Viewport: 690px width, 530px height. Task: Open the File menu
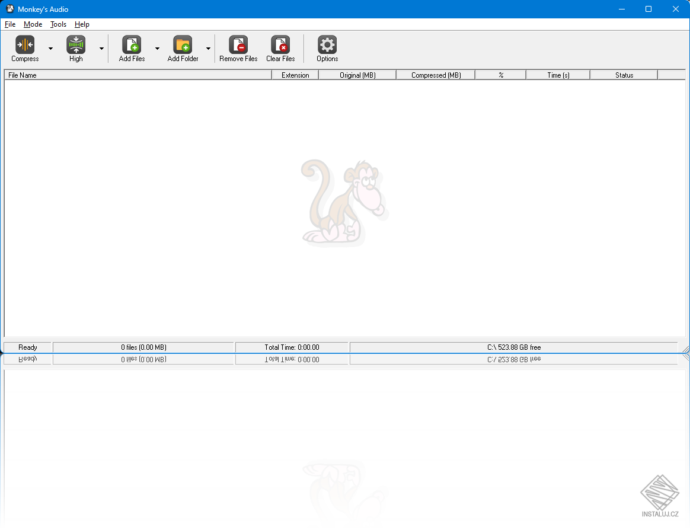(10, 24)
